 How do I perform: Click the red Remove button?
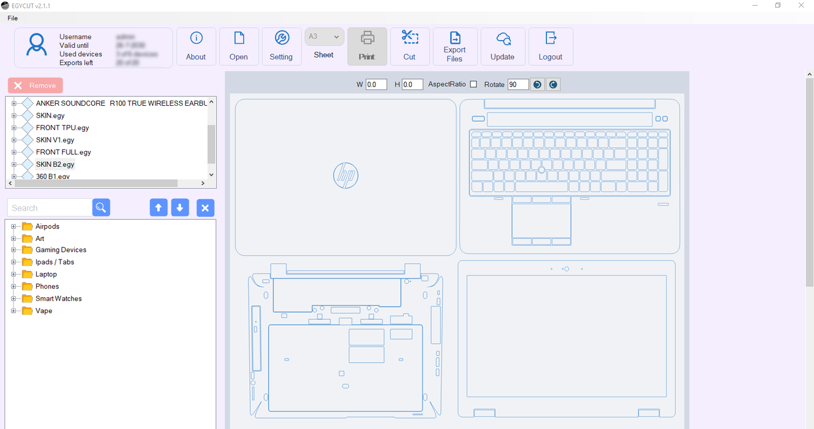(35, 86)
